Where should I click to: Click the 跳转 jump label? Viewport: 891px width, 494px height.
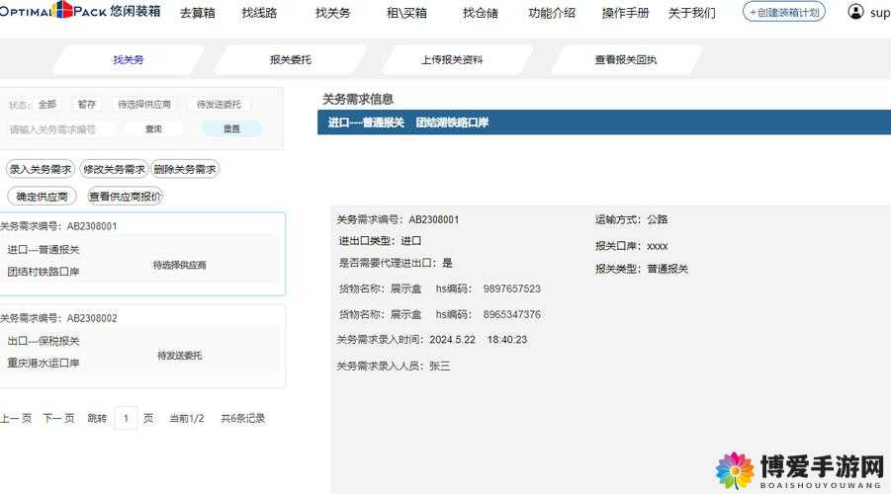coord(97,419)
